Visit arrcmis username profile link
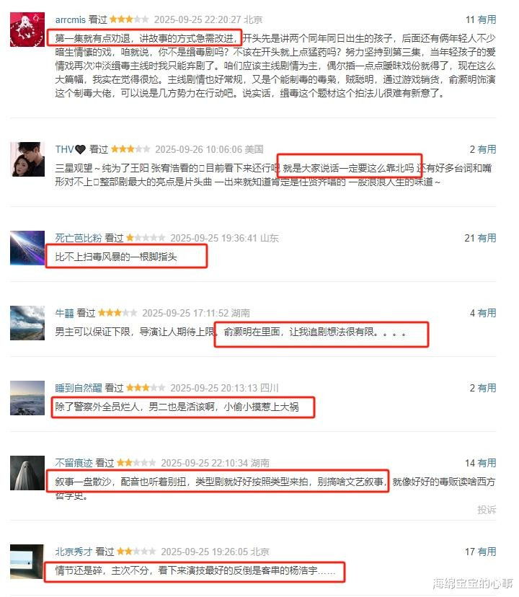The width and height of the screenshot is (519, 597). 71,19
